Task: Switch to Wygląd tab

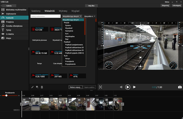Action: tap(75, 11)
